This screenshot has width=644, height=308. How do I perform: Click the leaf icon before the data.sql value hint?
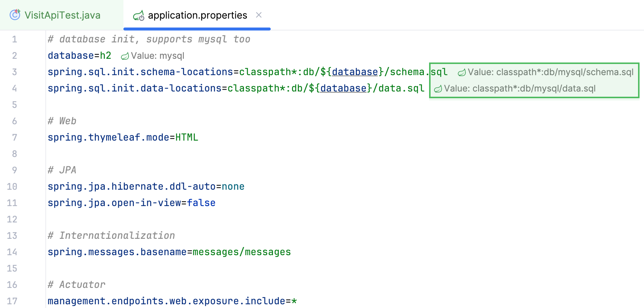point(438,89)
